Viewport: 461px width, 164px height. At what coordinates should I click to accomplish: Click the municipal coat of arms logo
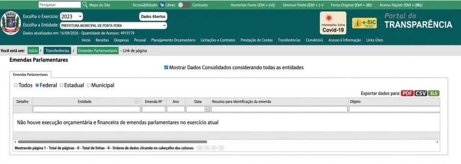tap(11, 23)
